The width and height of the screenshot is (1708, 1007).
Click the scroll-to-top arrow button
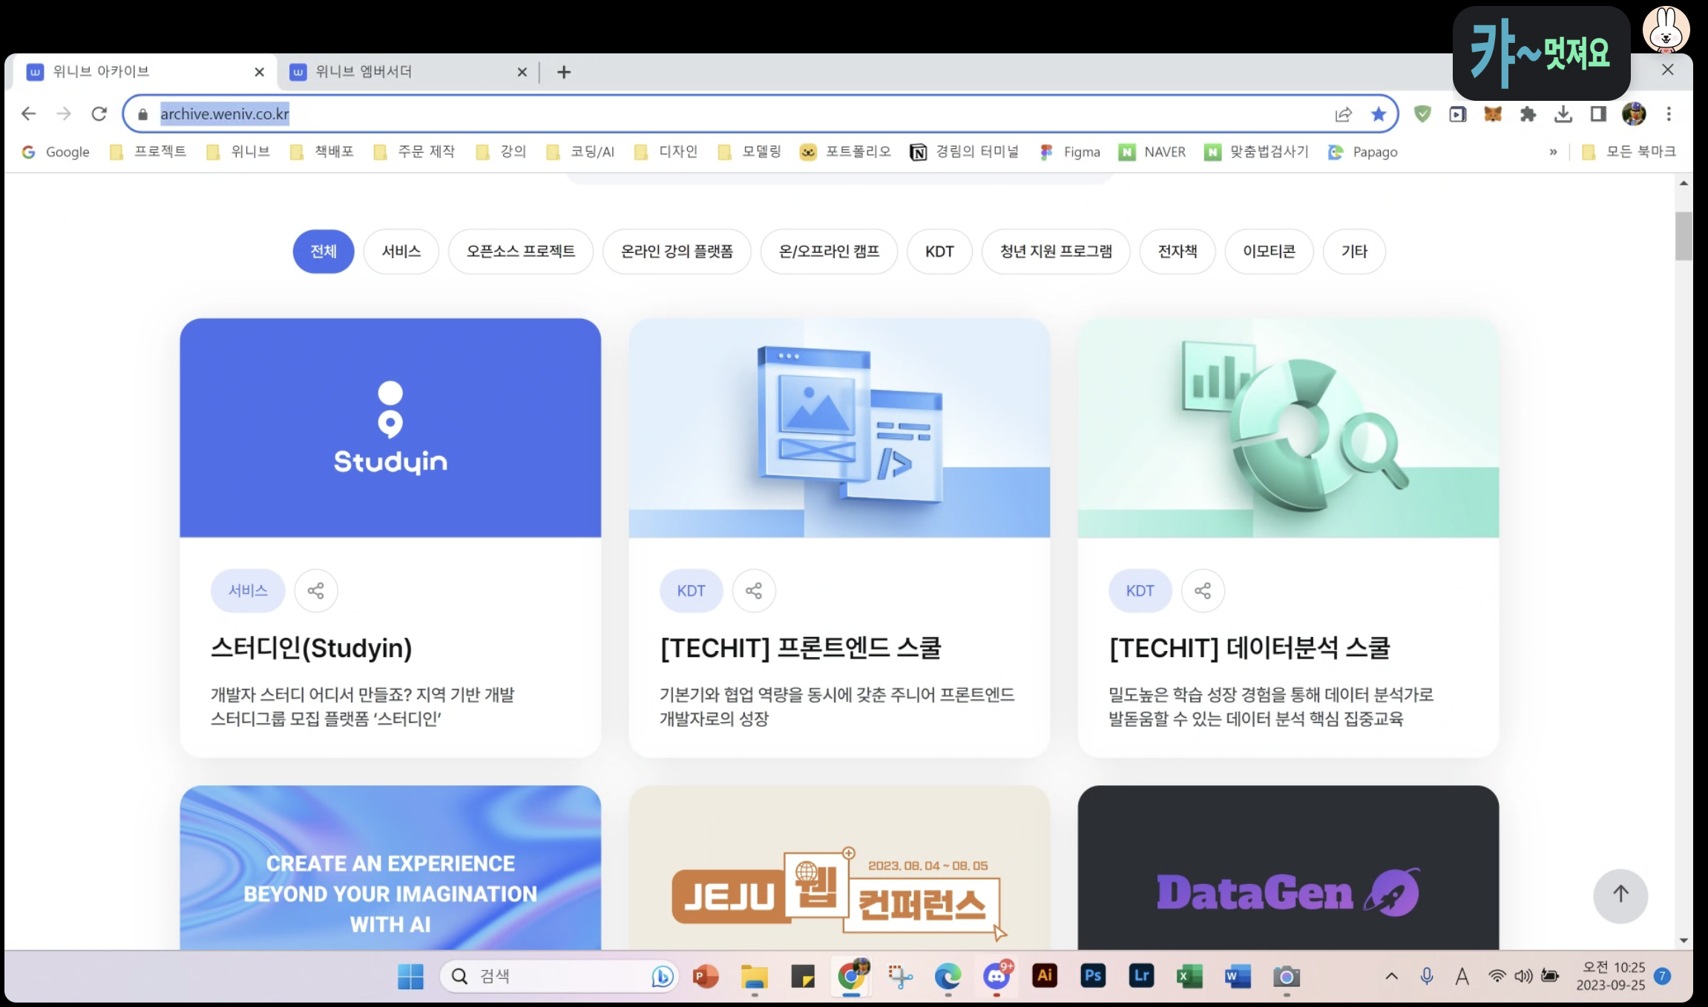(x=1620, y=895)
